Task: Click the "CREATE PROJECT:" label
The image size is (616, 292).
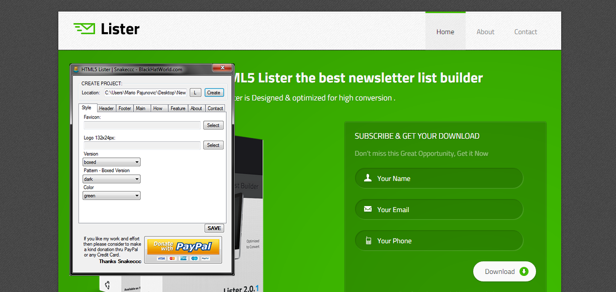Action: [102, 83]
